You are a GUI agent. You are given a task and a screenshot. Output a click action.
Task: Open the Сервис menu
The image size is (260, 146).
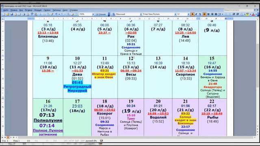(47, 10)
